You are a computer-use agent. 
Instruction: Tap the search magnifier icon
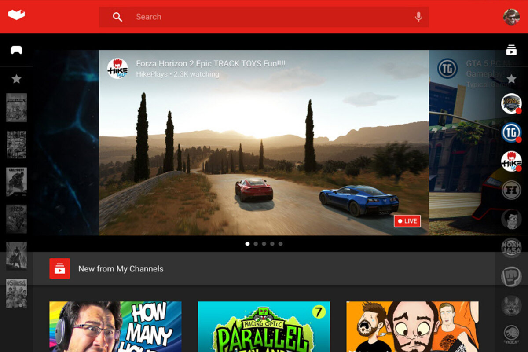(117, 17)
